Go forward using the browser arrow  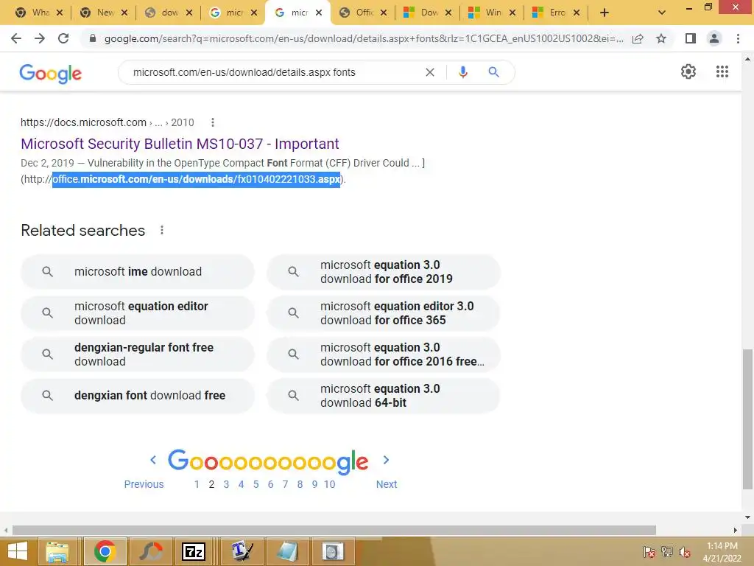40,38
